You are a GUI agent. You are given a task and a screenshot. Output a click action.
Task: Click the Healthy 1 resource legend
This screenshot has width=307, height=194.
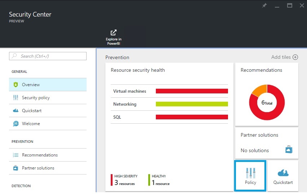pos(159,180)
